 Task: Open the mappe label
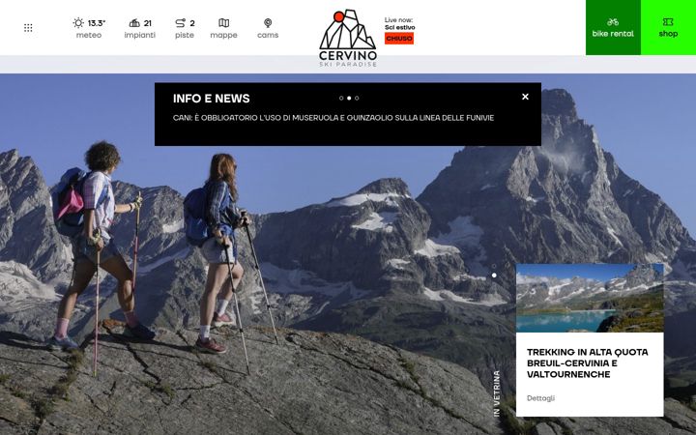223,35
